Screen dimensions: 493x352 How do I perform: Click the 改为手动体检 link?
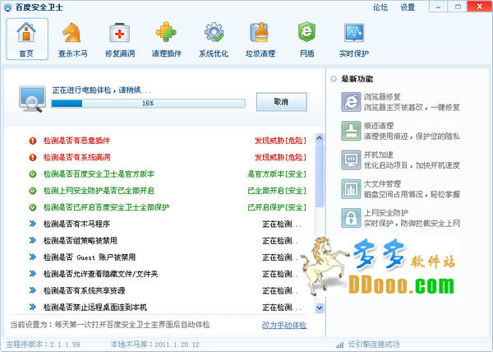(x=284, y=325)
